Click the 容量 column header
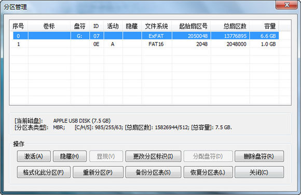Viewport: 301px width, 195px height. (264, 26)
